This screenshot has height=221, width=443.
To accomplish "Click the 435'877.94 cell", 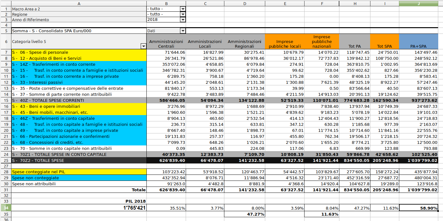I will (419, 172).
